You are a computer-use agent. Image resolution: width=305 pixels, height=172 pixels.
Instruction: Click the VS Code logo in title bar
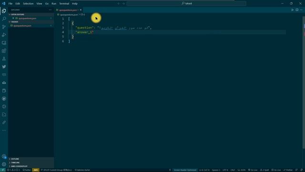coord(4,3)
